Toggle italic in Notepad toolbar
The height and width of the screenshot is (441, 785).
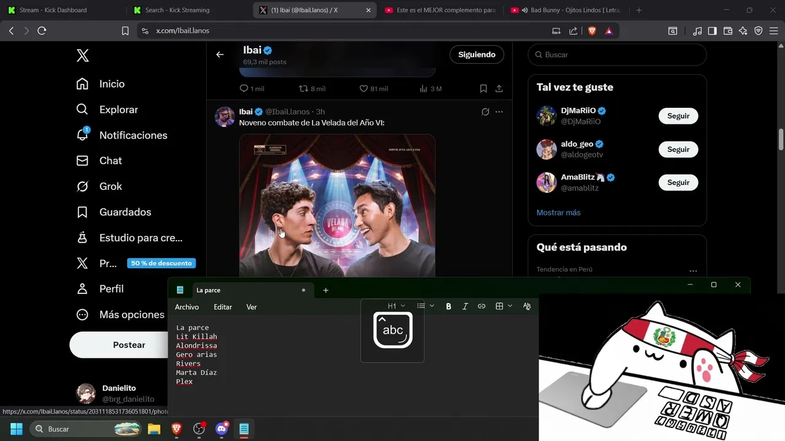pos(465,306)
